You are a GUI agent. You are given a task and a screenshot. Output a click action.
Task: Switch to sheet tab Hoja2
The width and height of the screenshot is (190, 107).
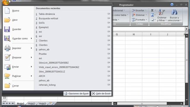point(31,103)
